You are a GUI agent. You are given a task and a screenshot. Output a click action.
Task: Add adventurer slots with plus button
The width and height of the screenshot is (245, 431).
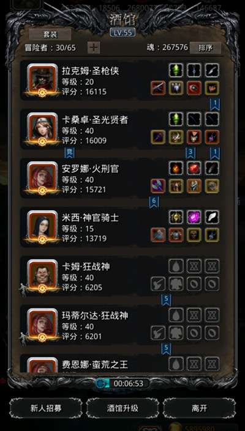94,48
